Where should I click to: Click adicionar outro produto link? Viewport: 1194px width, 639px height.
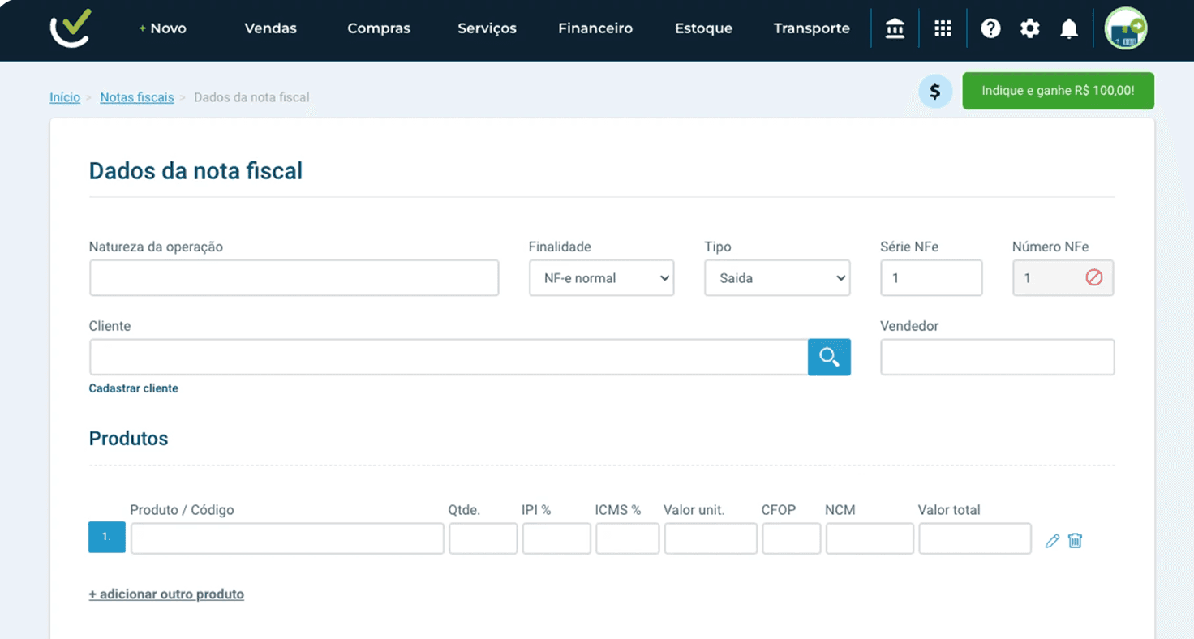166,594
